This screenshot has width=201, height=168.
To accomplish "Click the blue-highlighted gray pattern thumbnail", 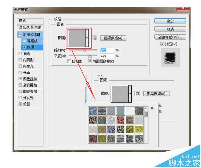I will click(120, 111).
